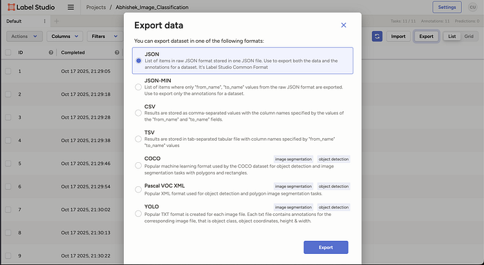Click completed time Oct 17 2025, 21:29:18

point(86,95)
